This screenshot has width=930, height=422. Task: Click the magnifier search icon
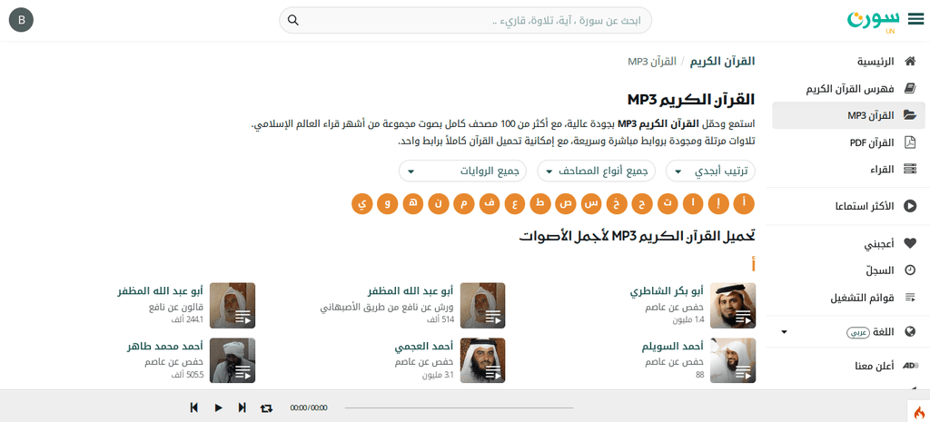[293, 20]
